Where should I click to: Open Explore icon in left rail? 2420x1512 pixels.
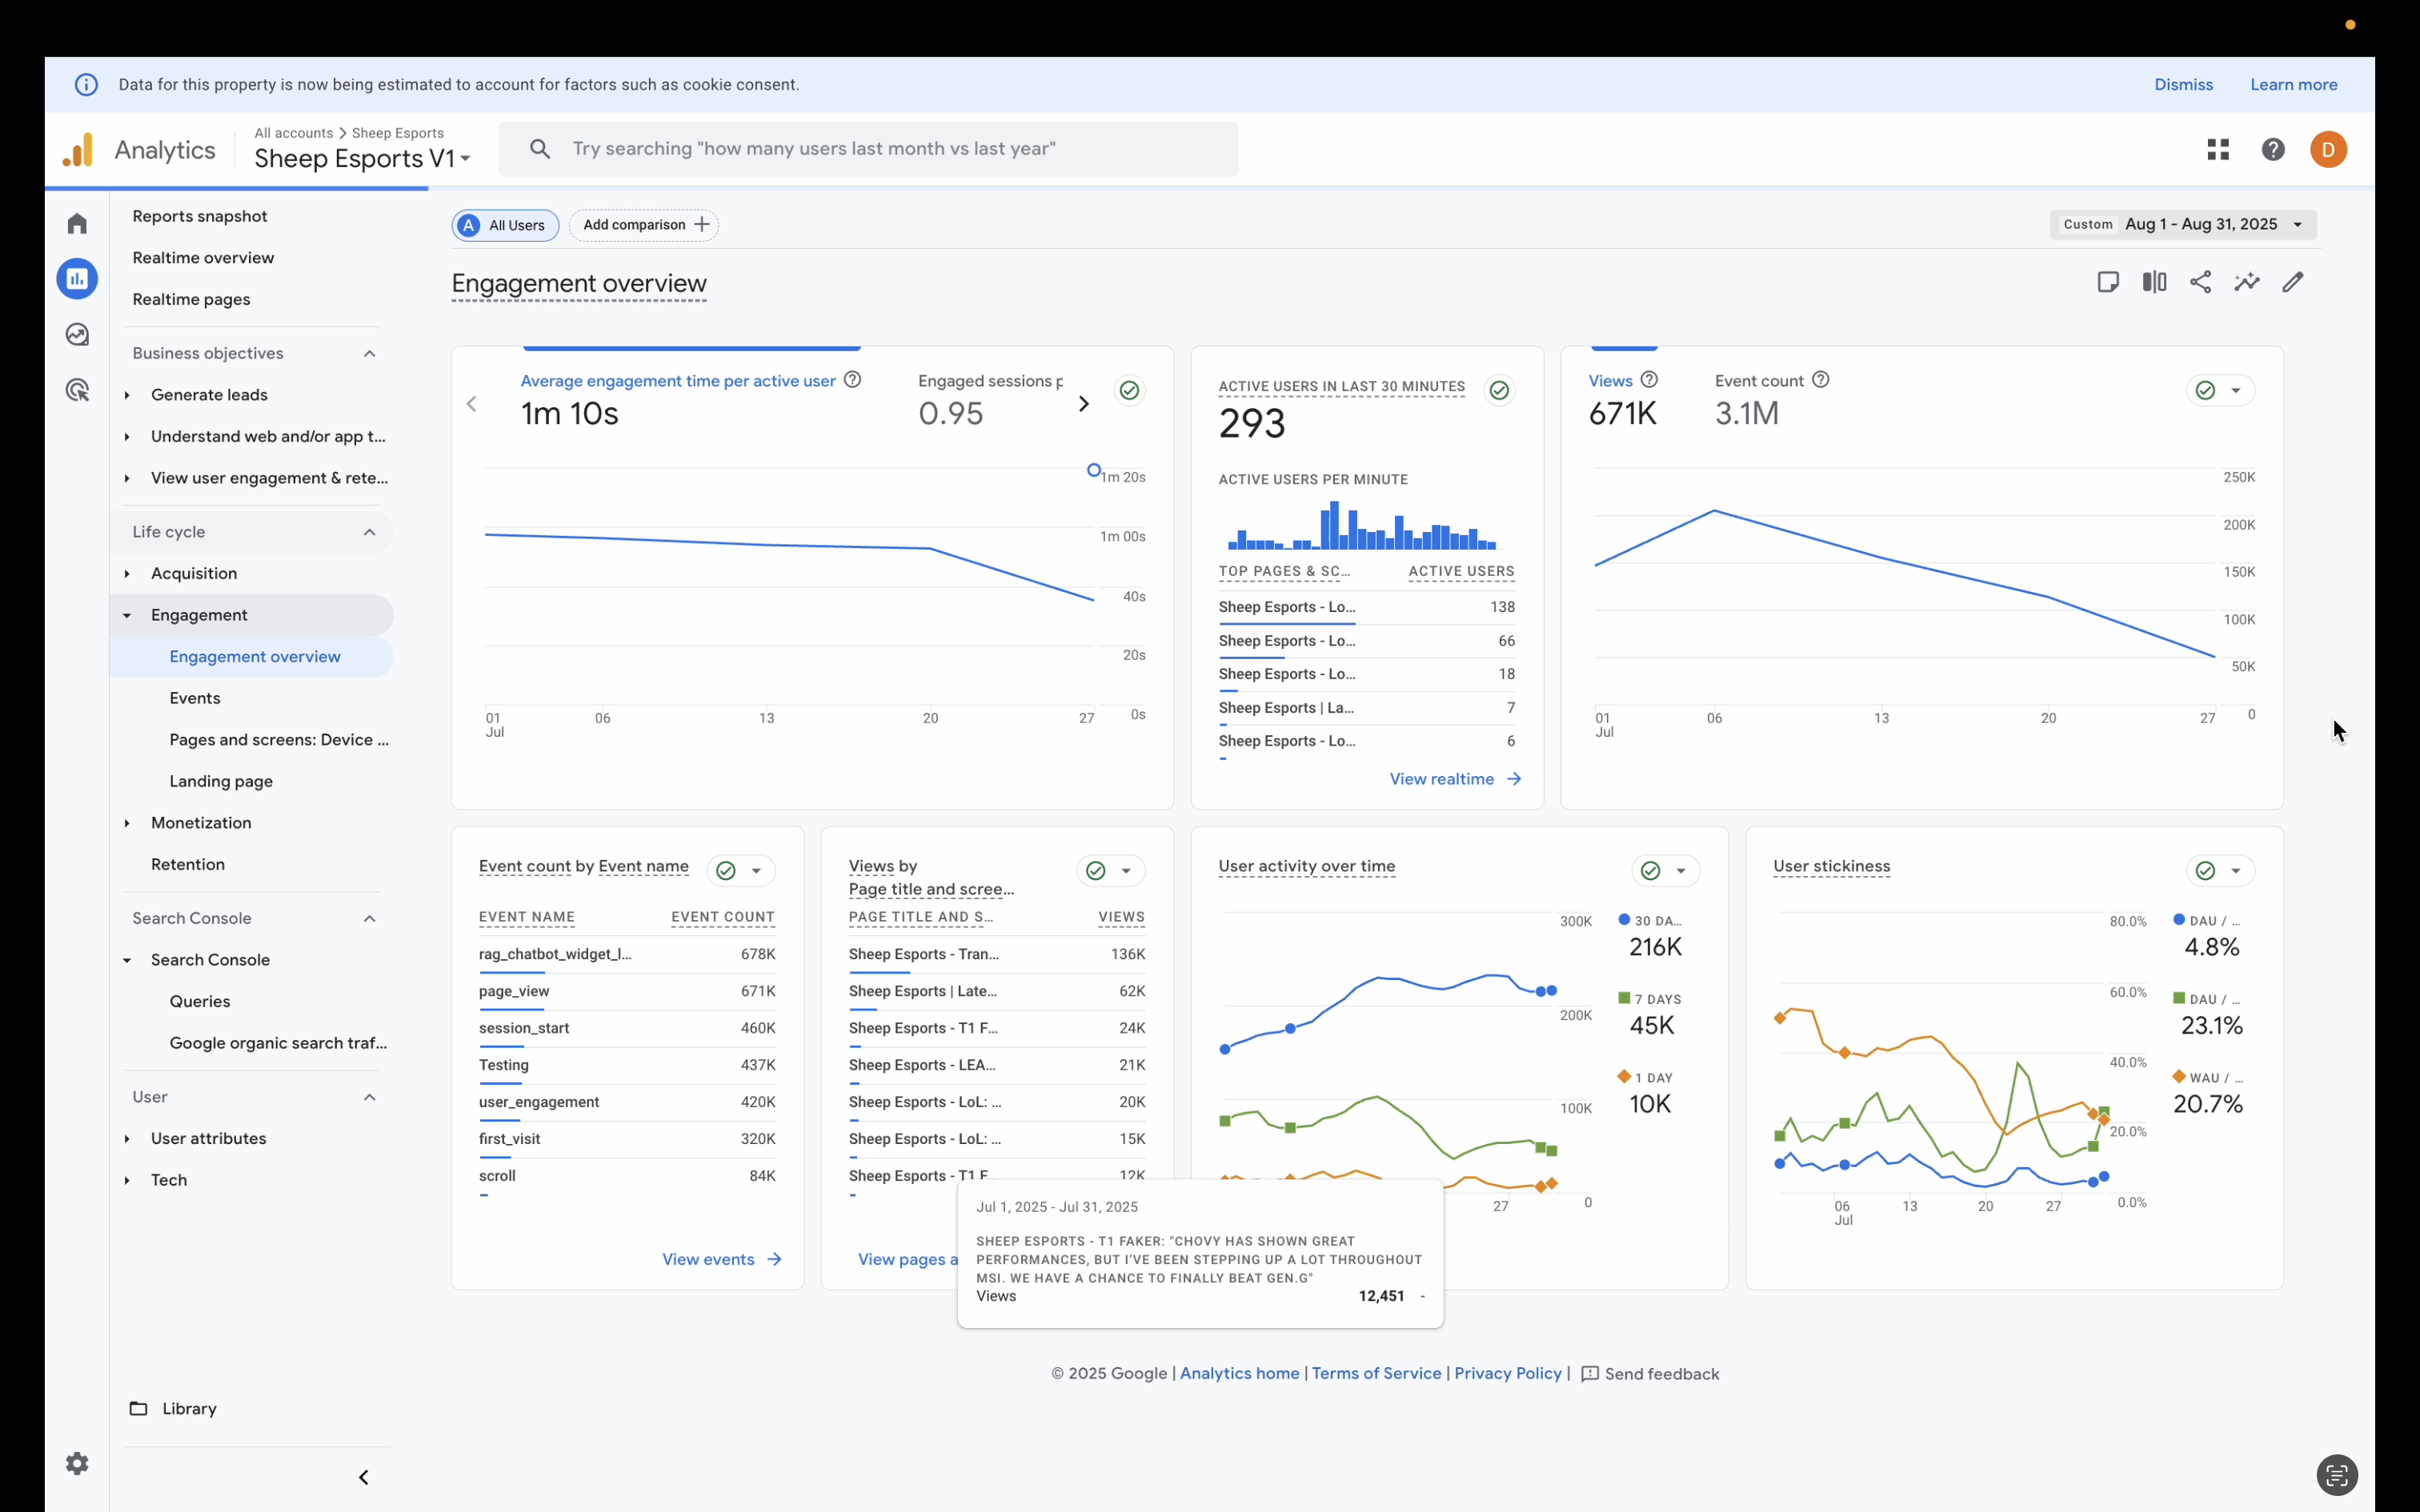tap(77, 334)
